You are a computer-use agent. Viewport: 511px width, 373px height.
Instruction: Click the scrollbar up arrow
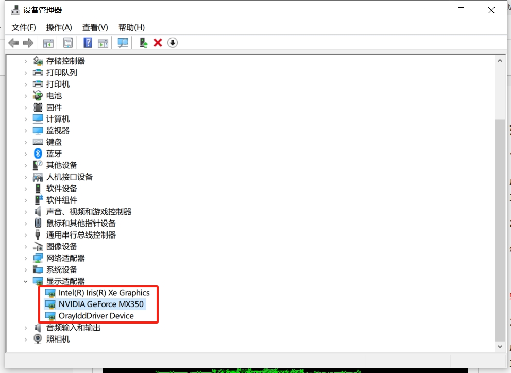pos(500,61)
